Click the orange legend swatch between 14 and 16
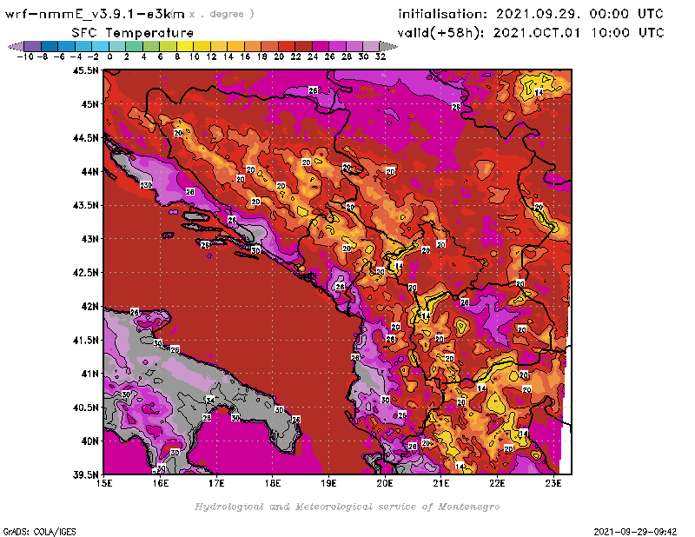 235,46
